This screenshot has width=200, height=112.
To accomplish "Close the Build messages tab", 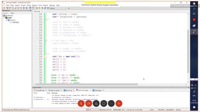I will tap(90, 90).
